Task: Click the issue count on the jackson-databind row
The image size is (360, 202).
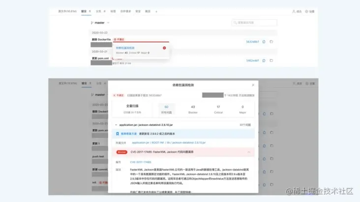Action: tap(245, 125)
